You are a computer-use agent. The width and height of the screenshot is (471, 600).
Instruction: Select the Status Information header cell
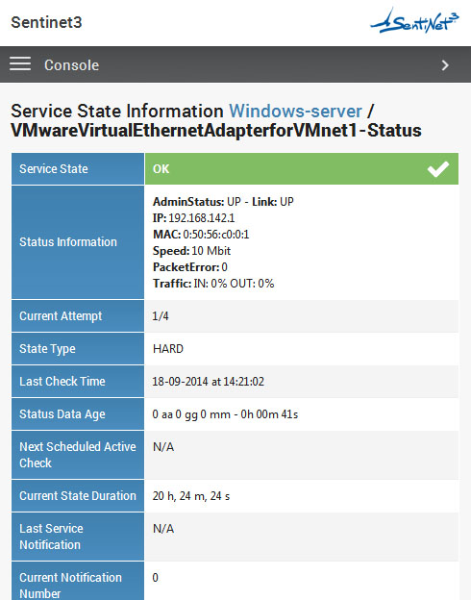point(78,242)
